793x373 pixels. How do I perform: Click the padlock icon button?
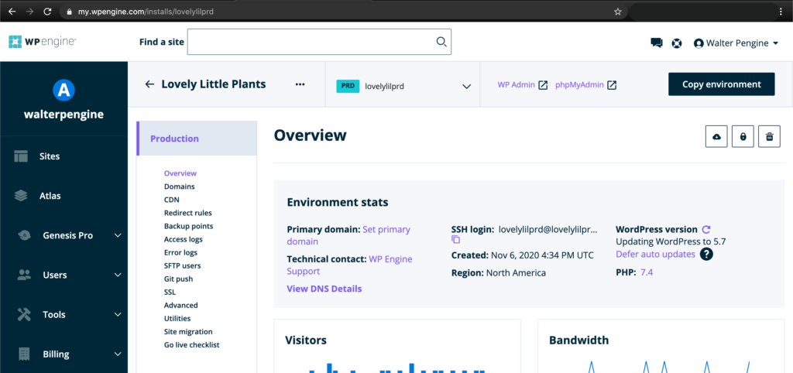(x=743, y=136)
